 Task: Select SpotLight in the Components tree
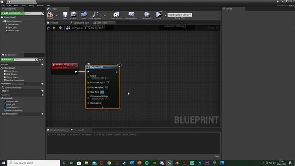(x=12, y=28)
